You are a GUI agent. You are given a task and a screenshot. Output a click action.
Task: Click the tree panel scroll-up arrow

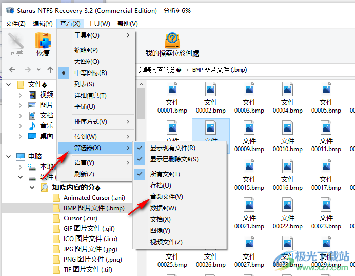[141, 85]
